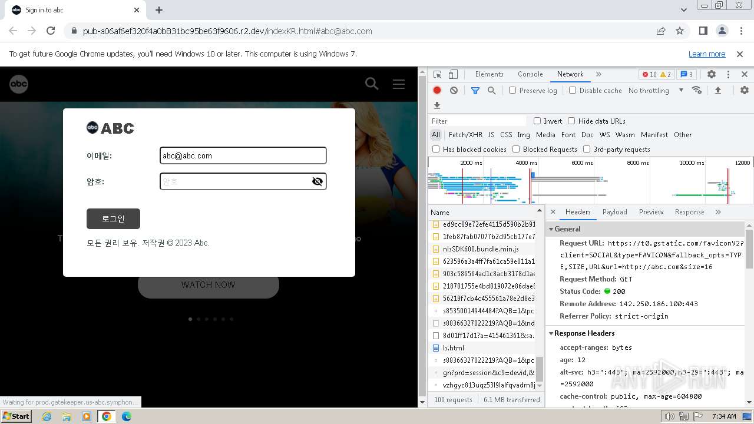Sort requests by Name column arrow
Image resolution: width=754 pixels, height=424 pixels.
pyautogui.click(x=539, y=211)
